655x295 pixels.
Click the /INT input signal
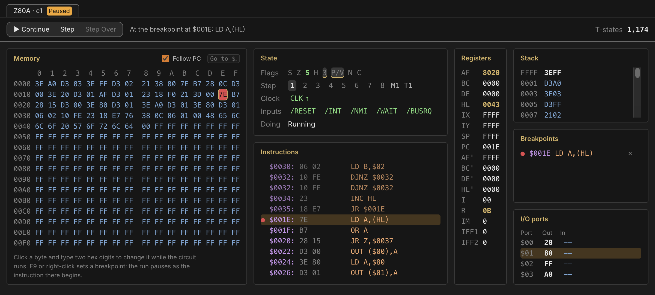[333, 111]
